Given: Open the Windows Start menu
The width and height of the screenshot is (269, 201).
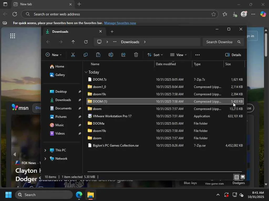Looking at the screenshot, I should [x=8, y=195].
